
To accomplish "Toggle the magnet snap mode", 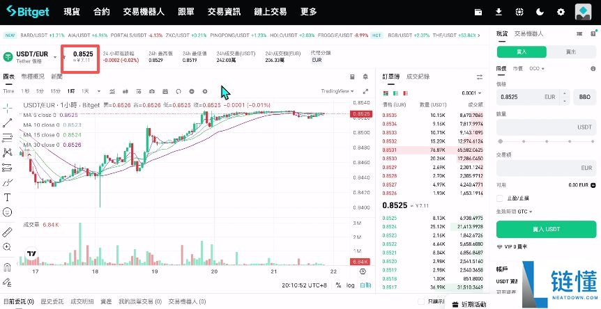I will click(x=7, y=267).
